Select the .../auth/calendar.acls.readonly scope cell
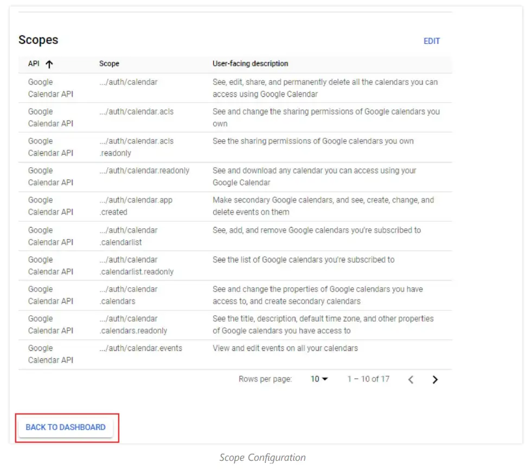531x470 pixels. [137, 147]
